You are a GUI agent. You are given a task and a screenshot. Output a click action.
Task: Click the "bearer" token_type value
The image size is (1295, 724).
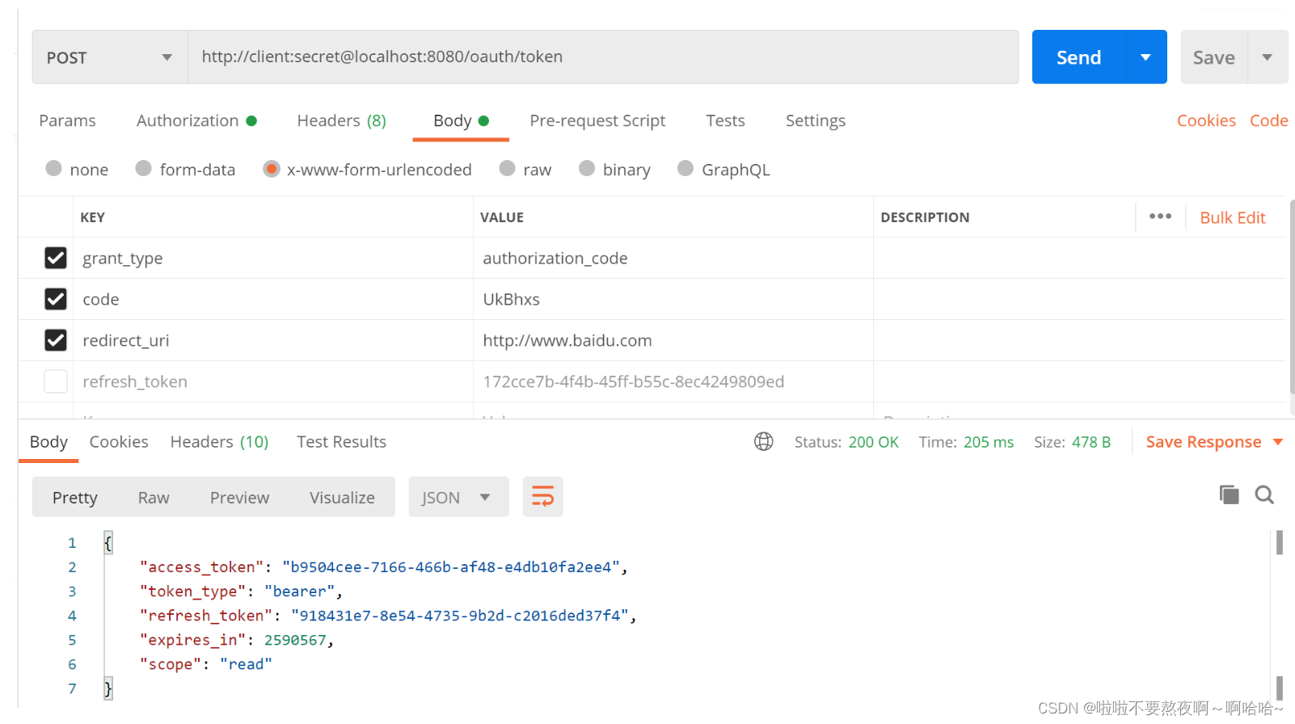[299, 591]
